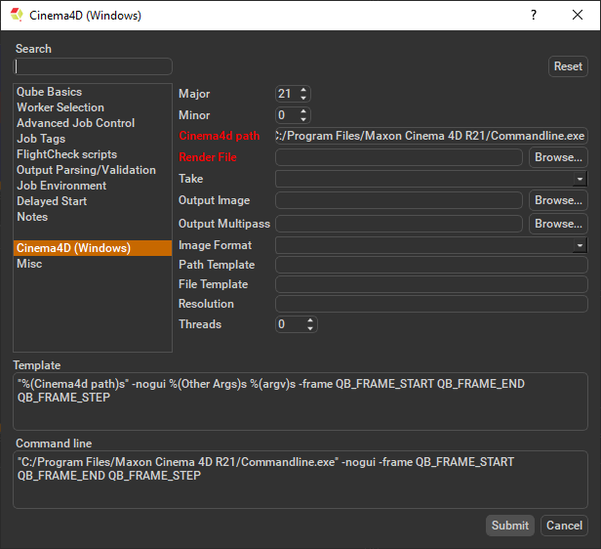Viewport: 601px width, 549px height.
Task: Open the Worker Selection section
Action: click(60, 107)
